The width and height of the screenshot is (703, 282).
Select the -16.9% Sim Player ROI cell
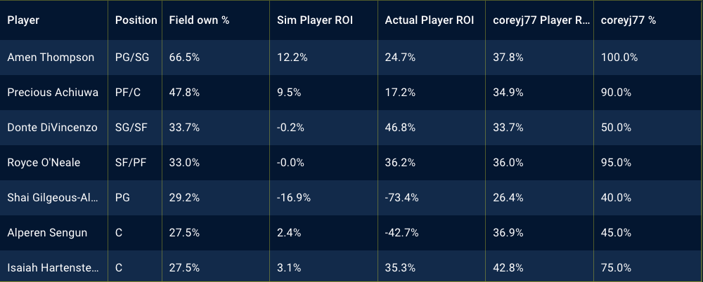(x=294, y=198)
